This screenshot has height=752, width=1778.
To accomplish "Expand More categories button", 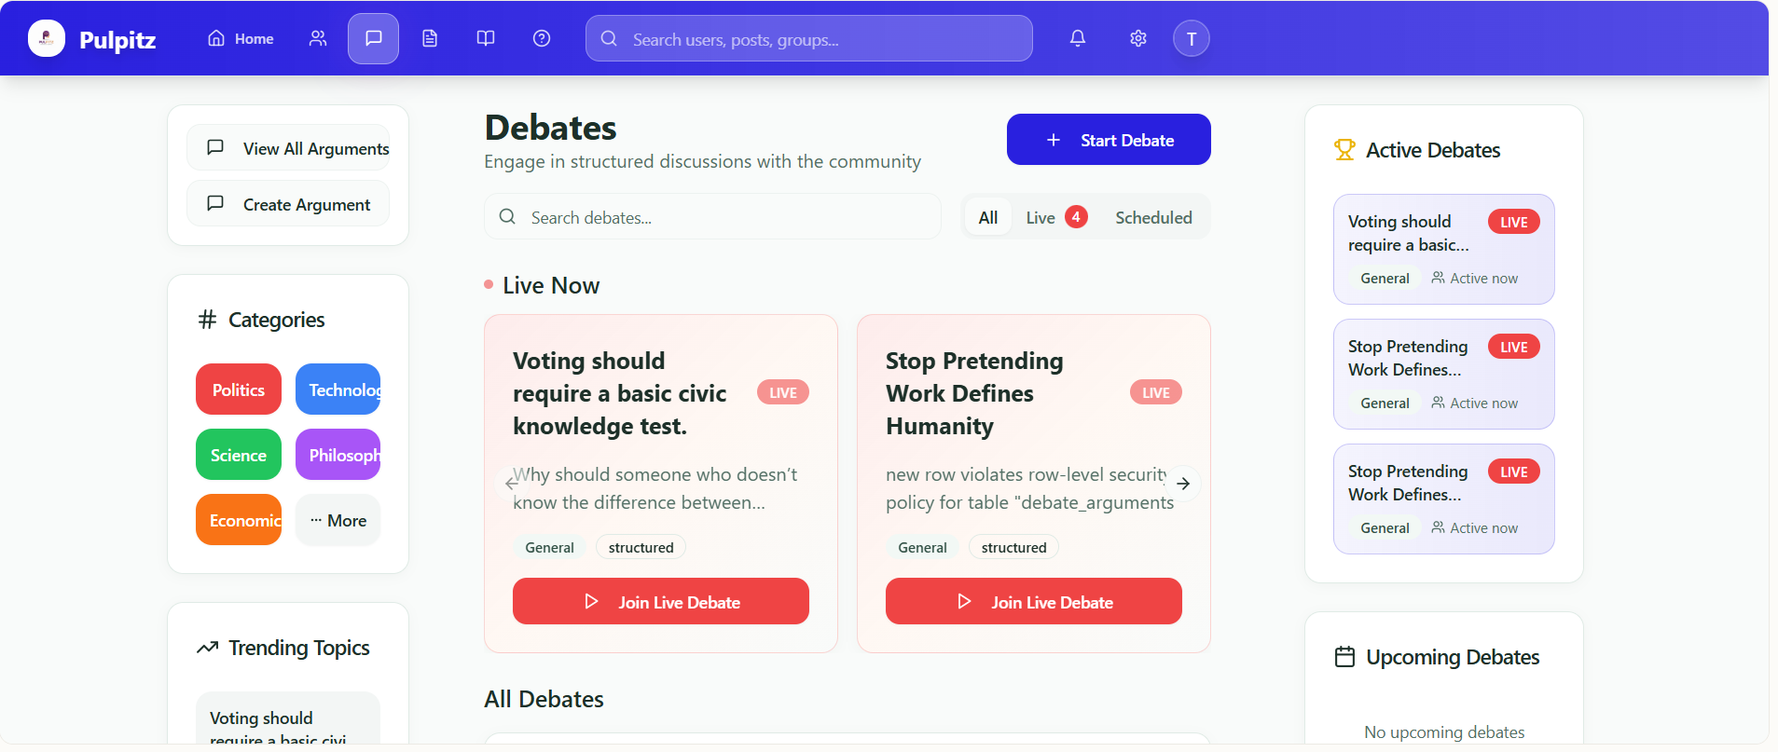I will point(338,520).
